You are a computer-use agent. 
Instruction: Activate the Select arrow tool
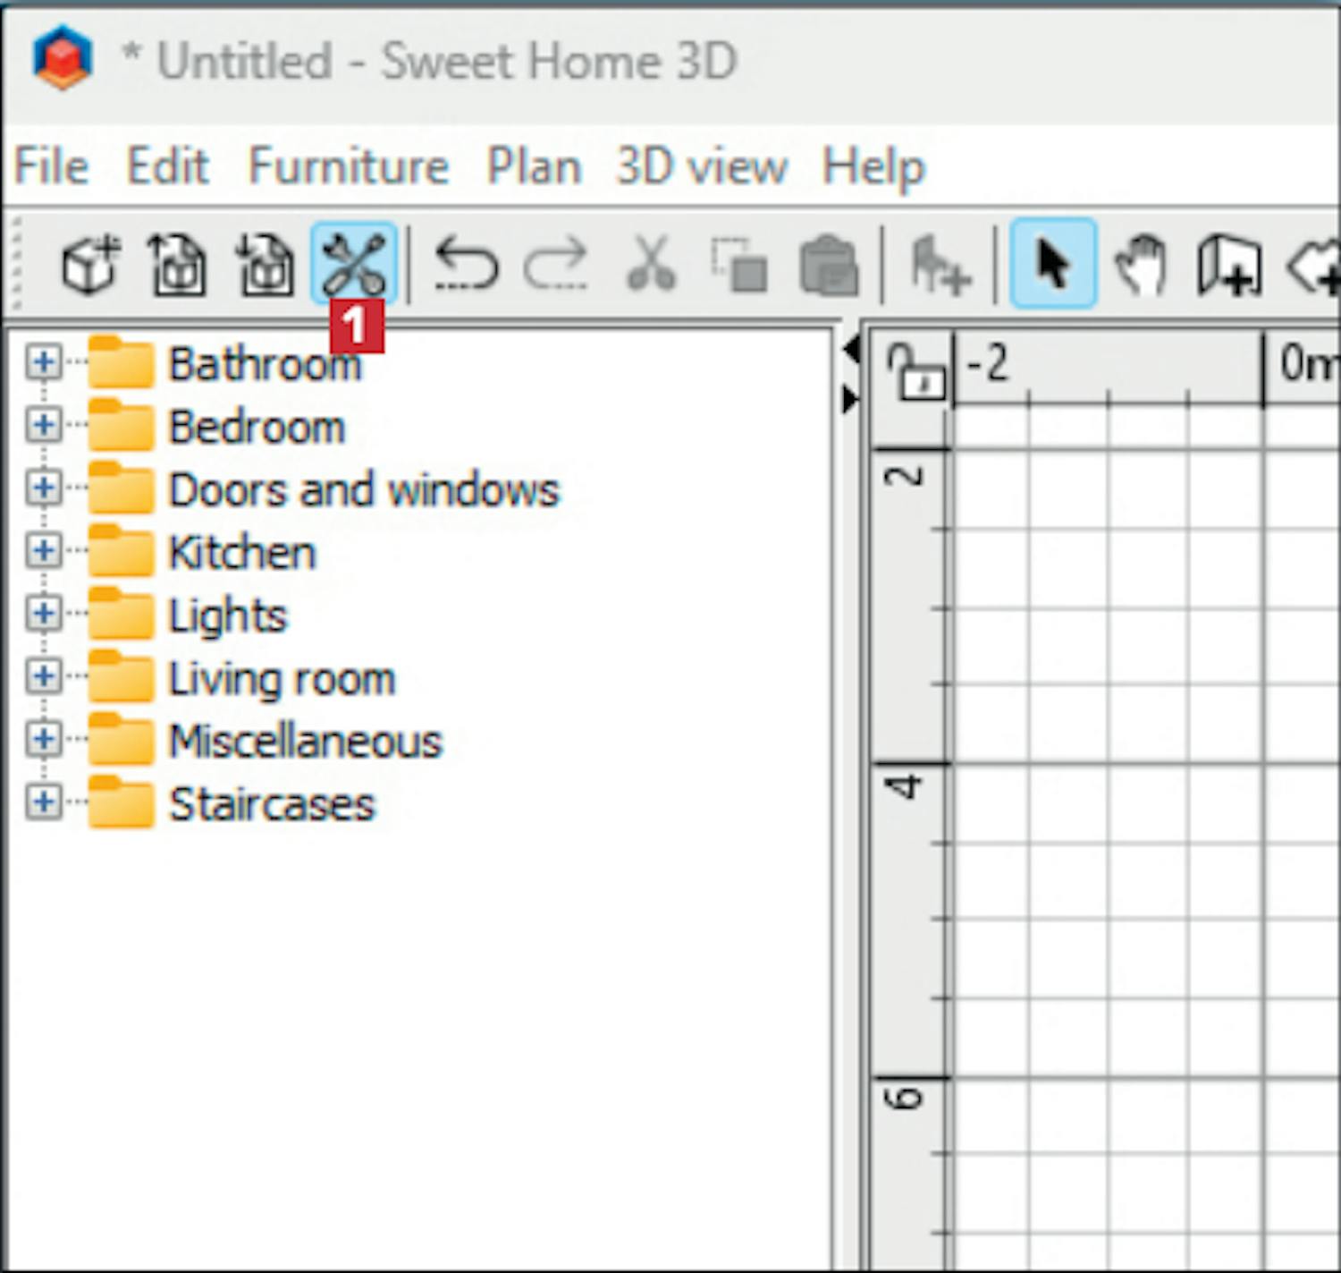(x=1053, y=265)
